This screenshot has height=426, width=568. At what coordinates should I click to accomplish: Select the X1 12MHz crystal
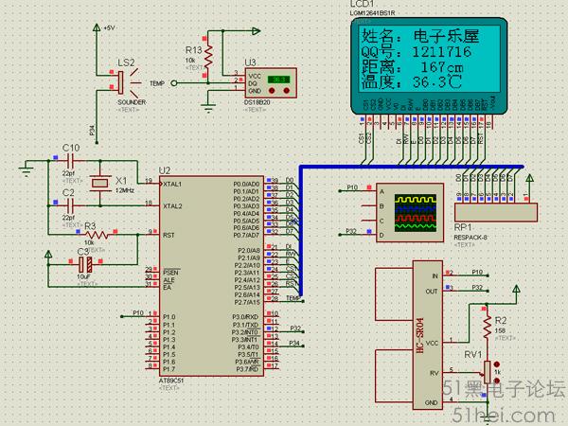click(99, 183)
